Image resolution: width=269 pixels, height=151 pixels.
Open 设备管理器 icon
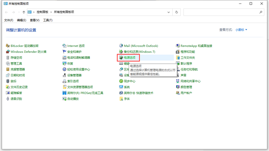[64, 75]
